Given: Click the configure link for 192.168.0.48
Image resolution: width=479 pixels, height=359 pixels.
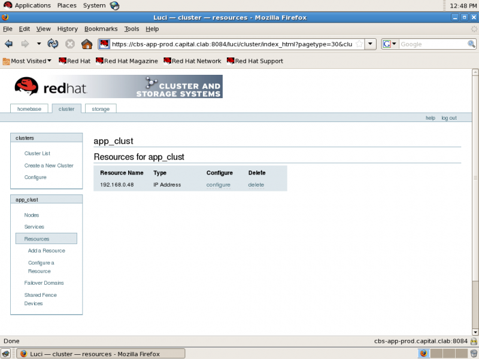Looking at the screenshot, I should tap(218, 185).
